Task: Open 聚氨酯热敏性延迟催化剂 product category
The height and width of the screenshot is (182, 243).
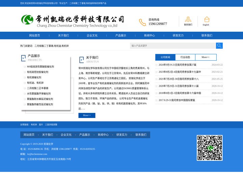Action: (40, 104)
